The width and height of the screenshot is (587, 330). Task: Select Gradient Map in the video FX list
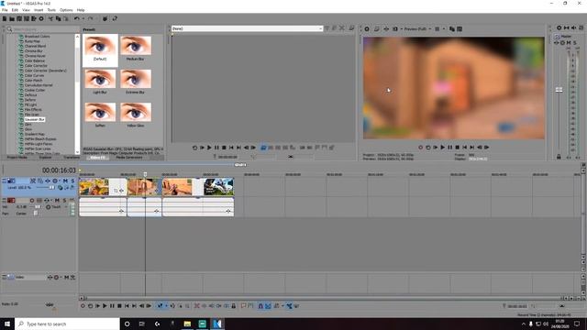point(35,134)
